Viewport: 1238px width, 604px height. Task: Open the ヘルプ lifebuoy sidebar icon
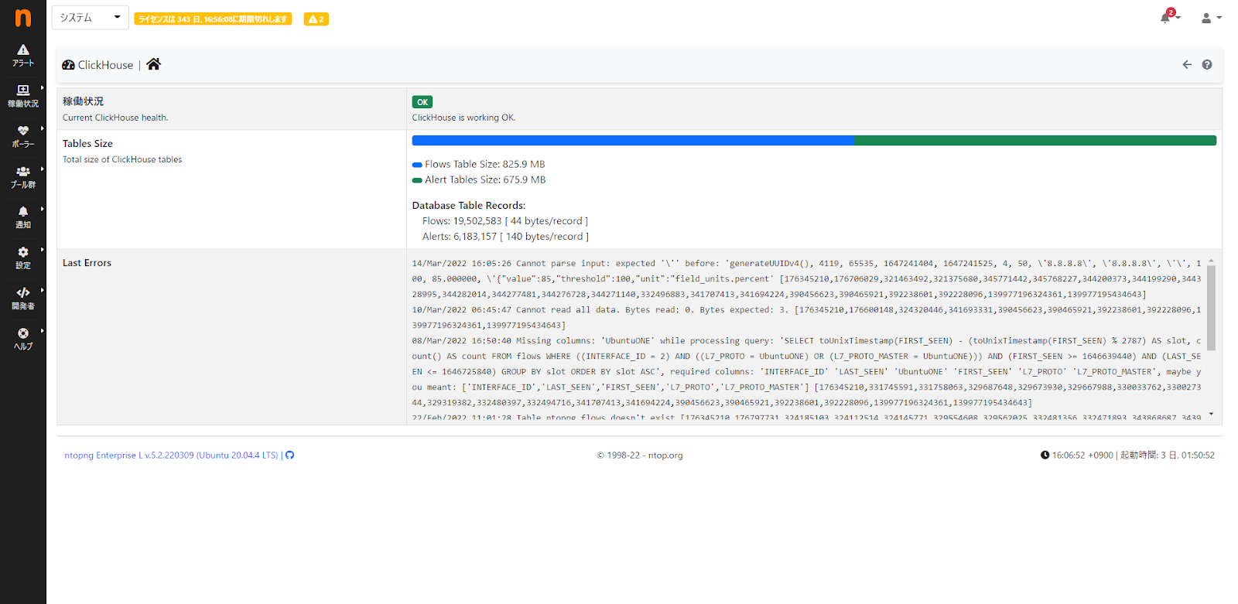coord(23,333)
